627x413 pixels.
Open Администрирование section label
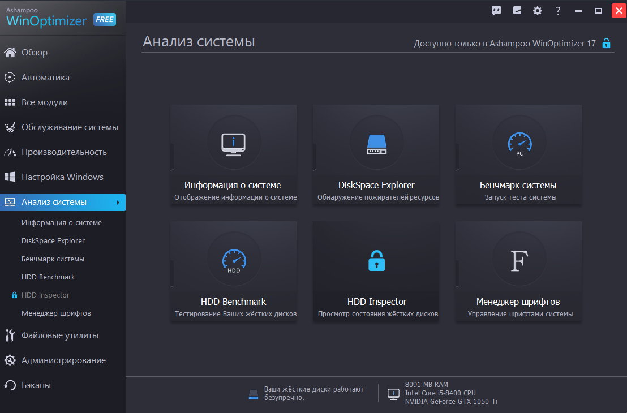63,360
